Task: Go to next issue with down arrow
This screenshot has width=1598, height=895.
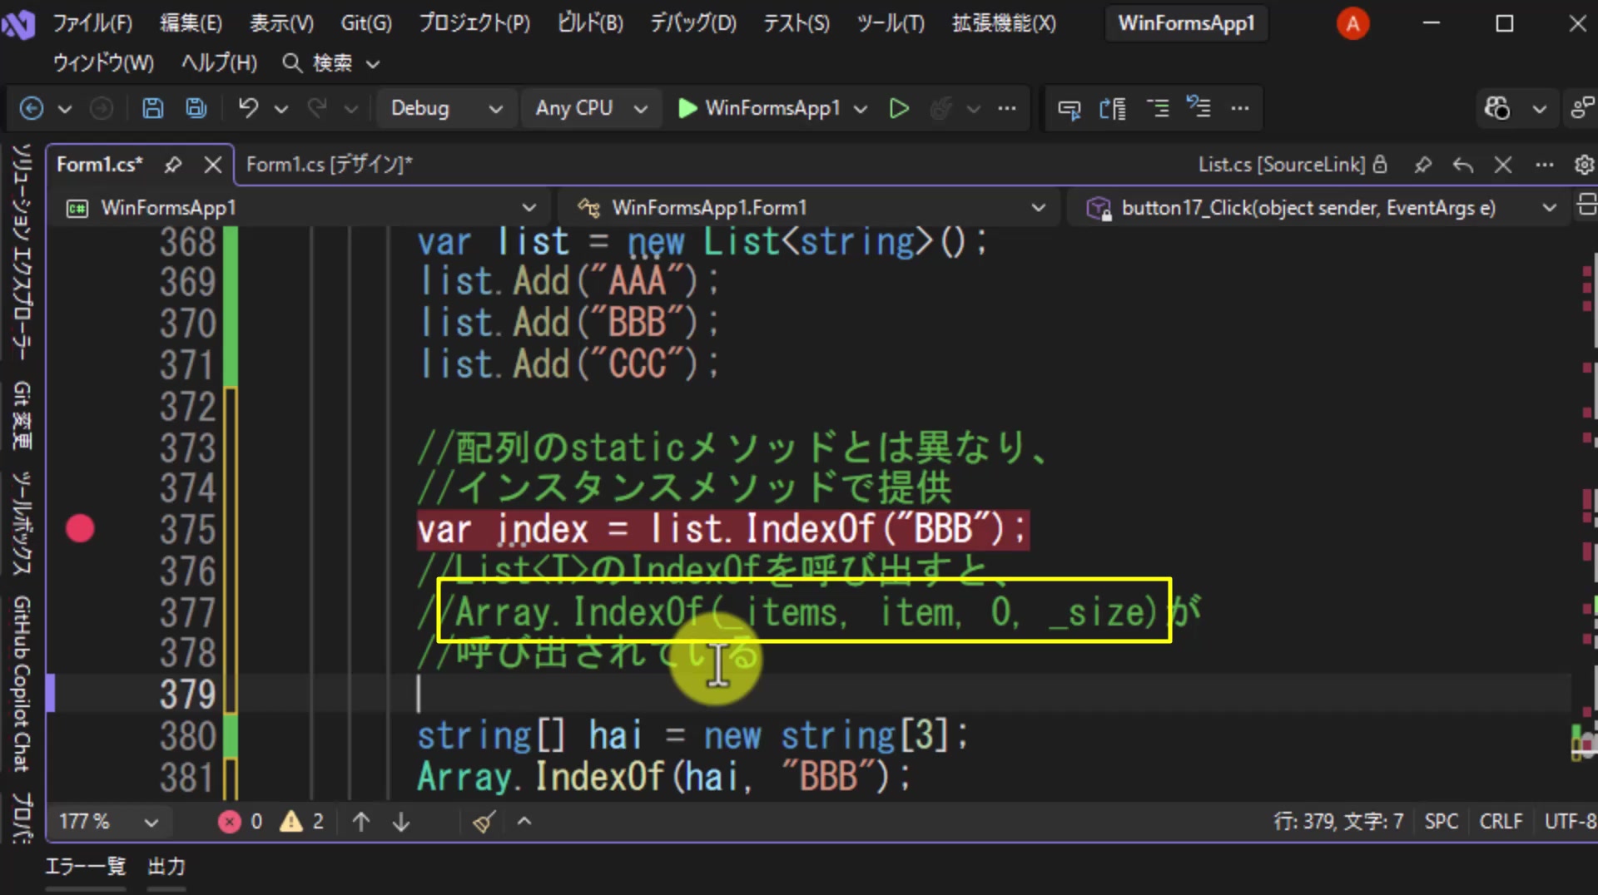Action: tap(401, 822)
